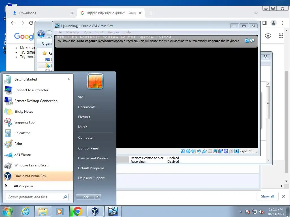
Task: Open Chrome tab search dropdown arrow
Action: (x=256, y=13)
